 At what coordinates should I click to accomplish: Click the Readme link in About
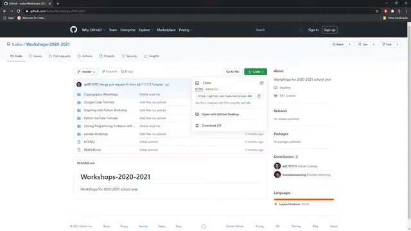(x=285, y=88)
